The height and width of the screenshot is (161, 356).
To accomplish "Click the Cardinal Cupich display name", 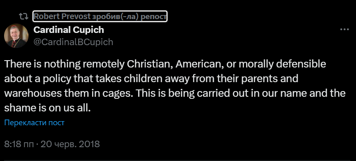I will tap(69, 30).
